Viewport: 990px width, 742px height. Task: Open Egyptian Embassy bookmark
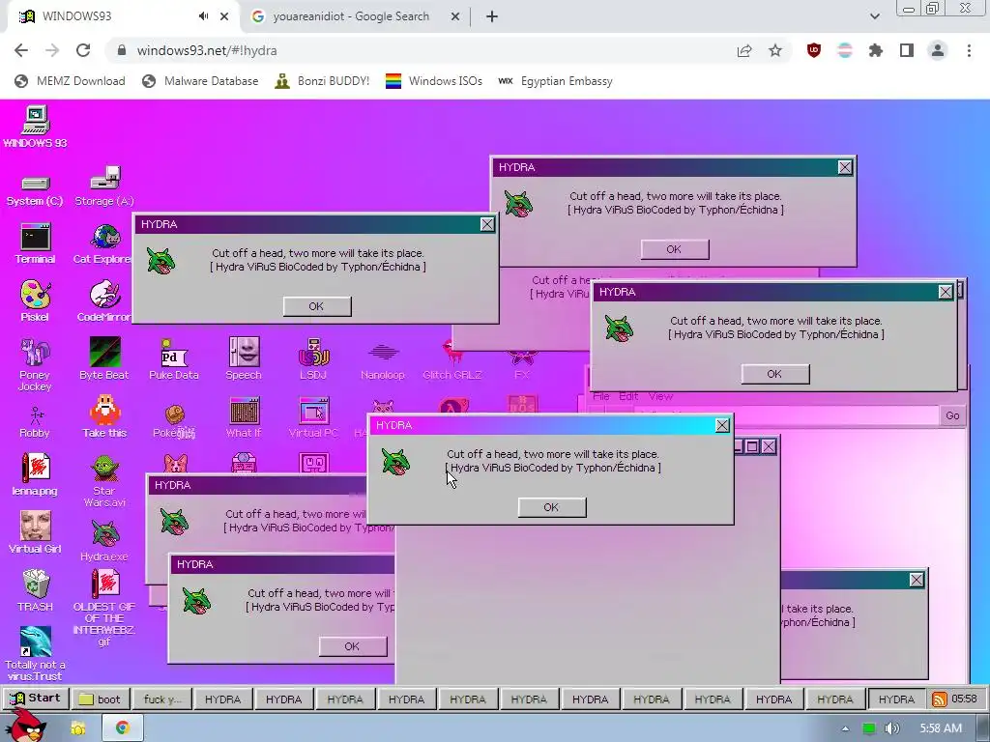(555, 81)
